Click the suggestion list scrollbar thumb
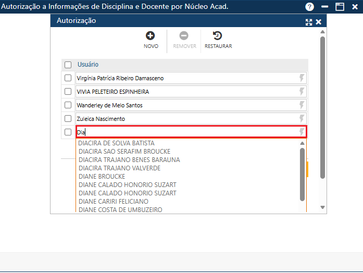The height and width of the screenshot is (273, 363). pyautogui.click(x=302, y=174)
